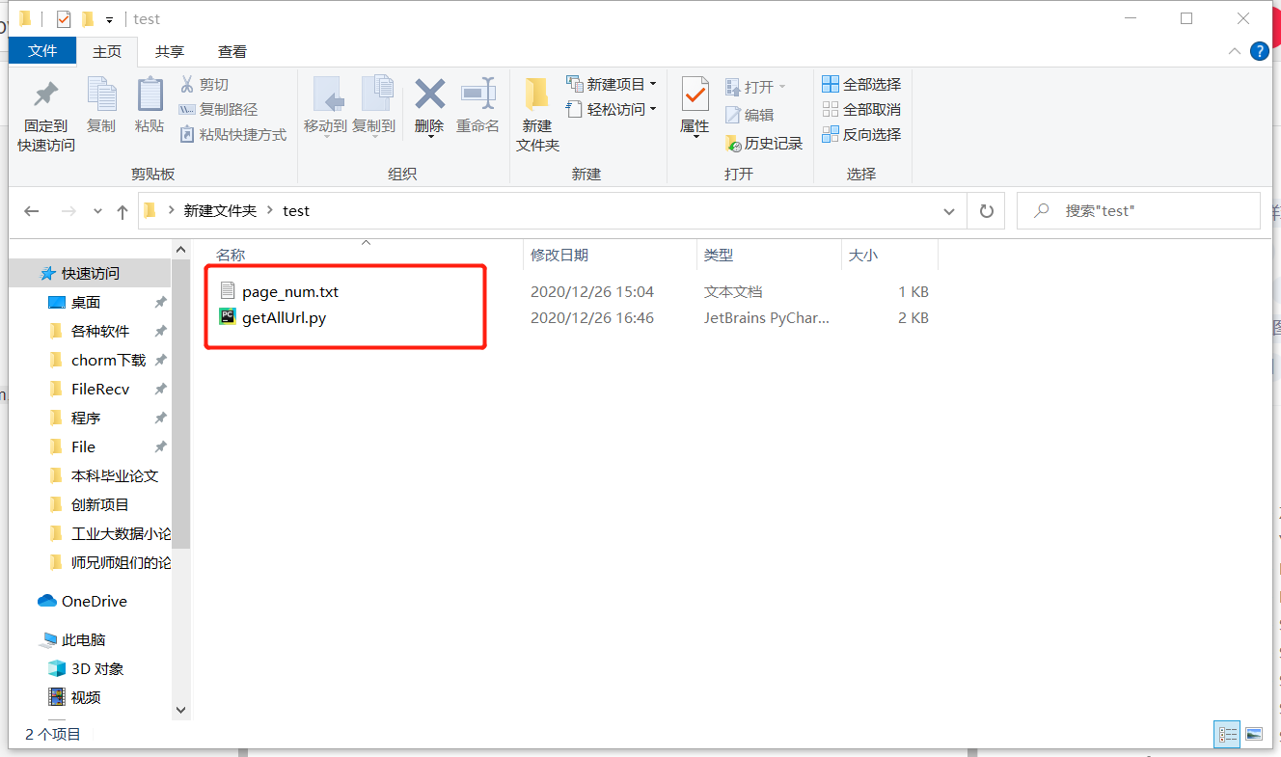Open 创新项目 folder in the sidebar
This screenshot has width=1281, height=757.
[x=100, y=505]
